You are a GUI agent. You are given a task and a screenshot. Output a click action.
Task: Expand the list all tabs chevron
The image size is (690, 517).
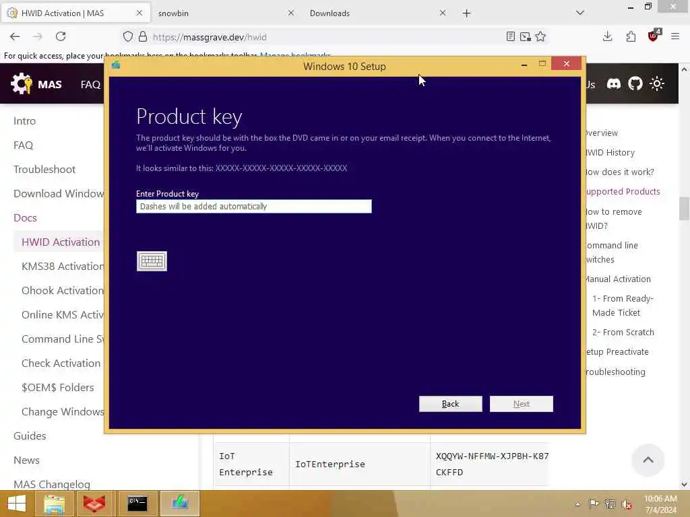580,13
